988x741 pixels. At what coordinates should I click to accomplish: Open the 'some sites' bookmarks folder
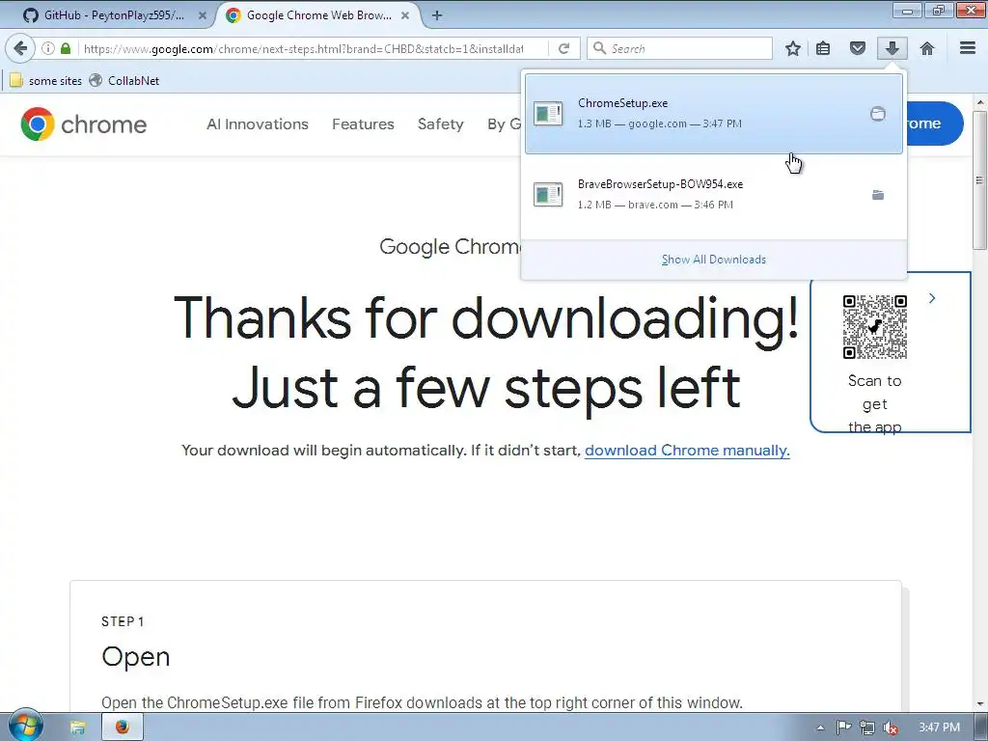[x=46, y=81]
